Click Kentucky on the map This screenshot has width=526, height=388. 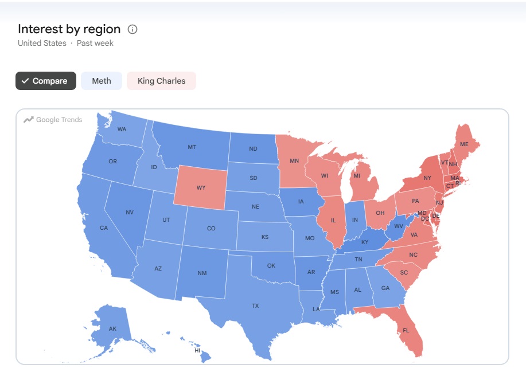pos(365,242)
